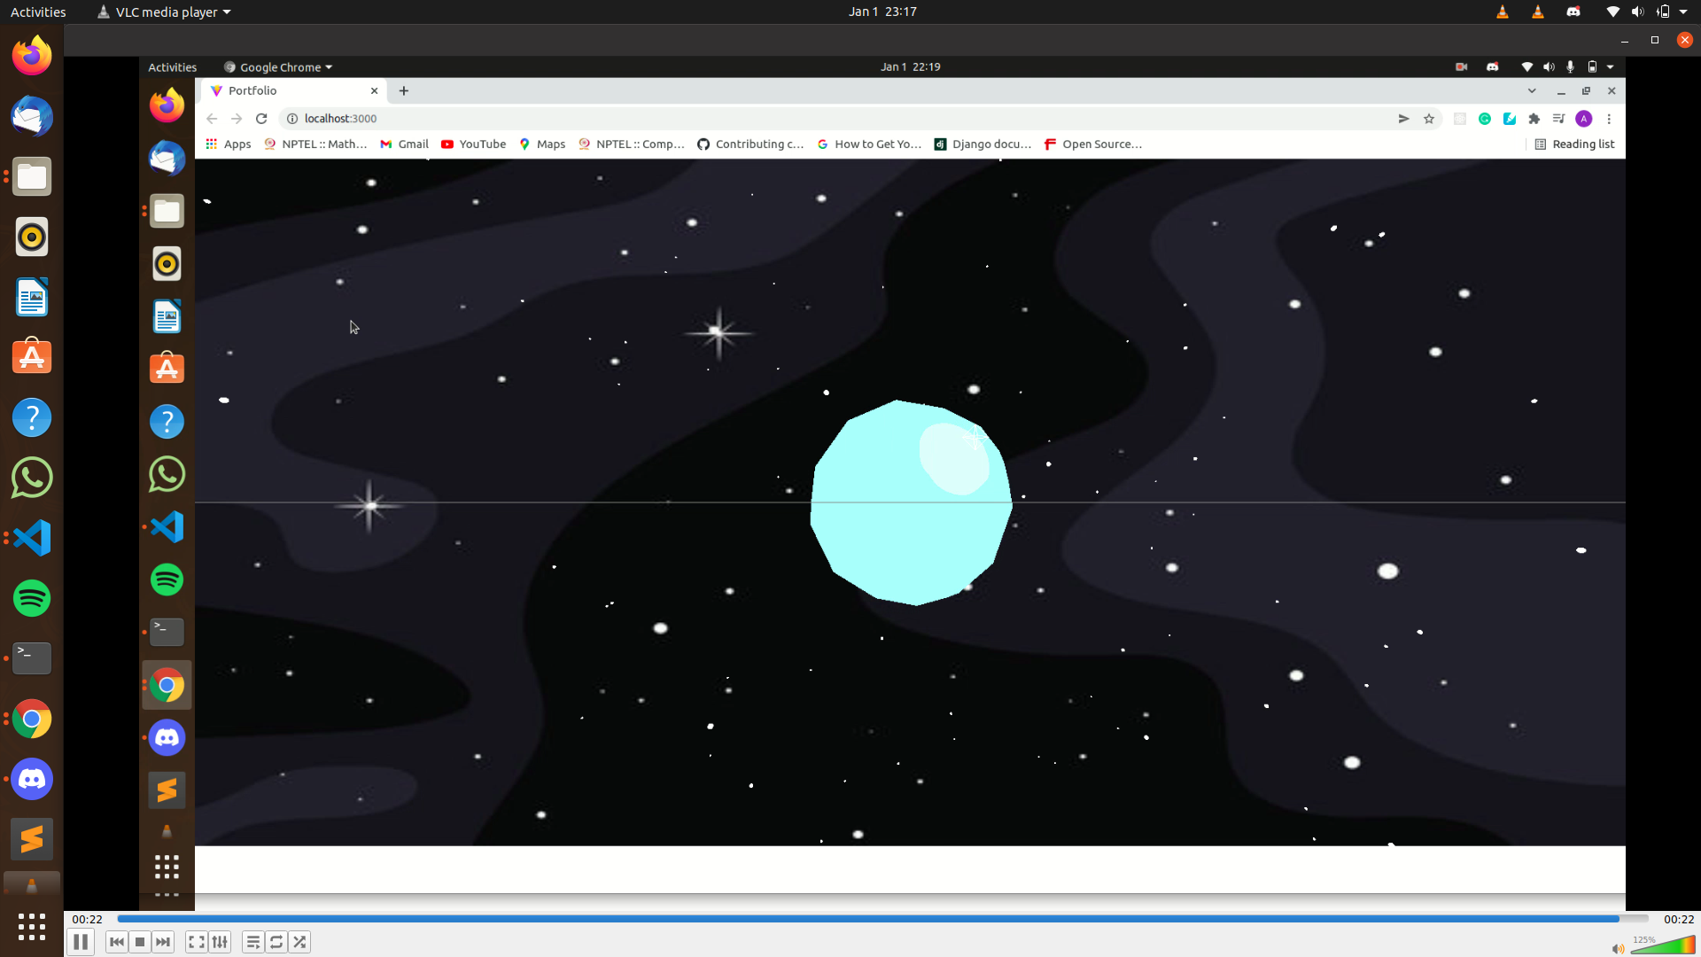Stop playback with the stop button
Viewport: 1701px width, 957px height.
click(140, 942)
